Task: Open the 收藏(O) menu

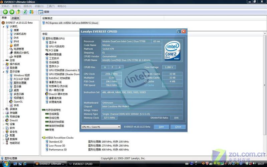Action: [39, 6]
